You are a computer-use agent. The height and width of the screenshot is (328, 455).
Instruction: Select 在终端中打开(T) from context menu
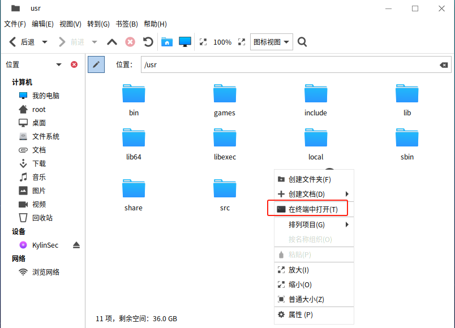[x=312, y=209]
